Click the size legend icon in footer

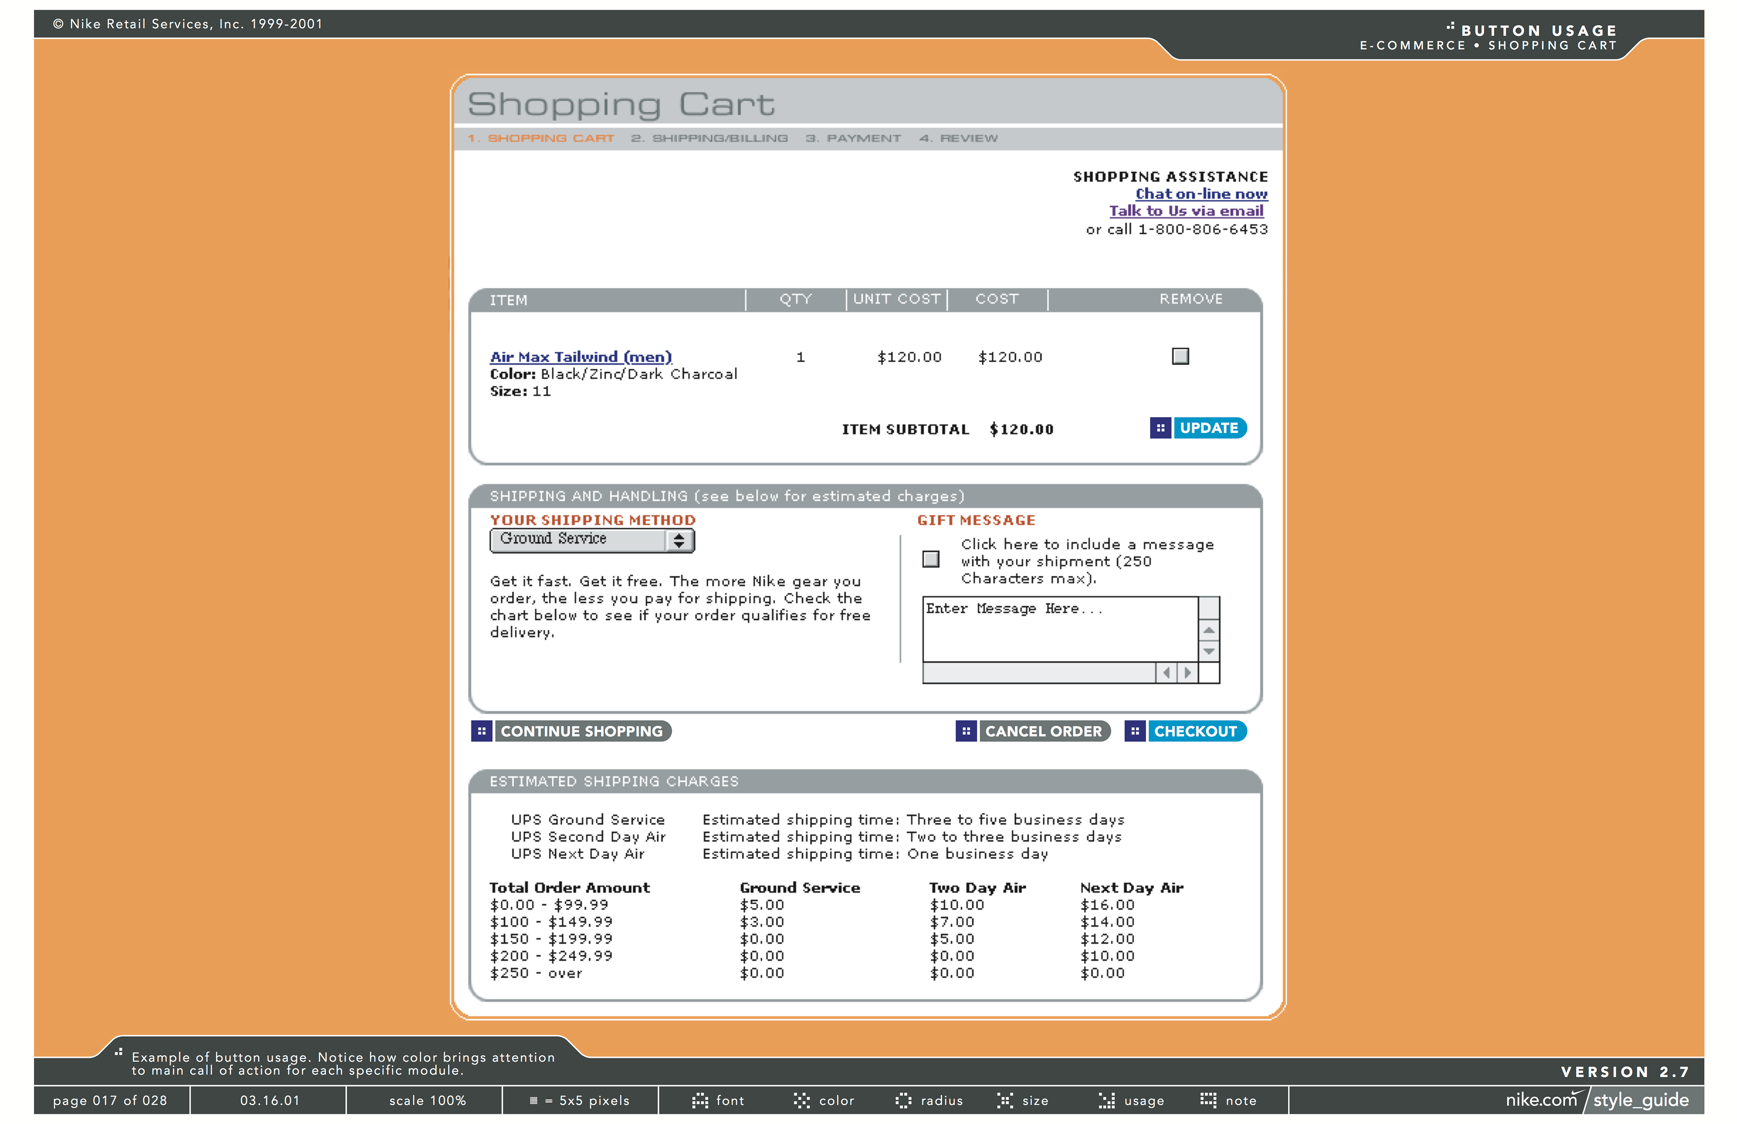(1005, 1100)
